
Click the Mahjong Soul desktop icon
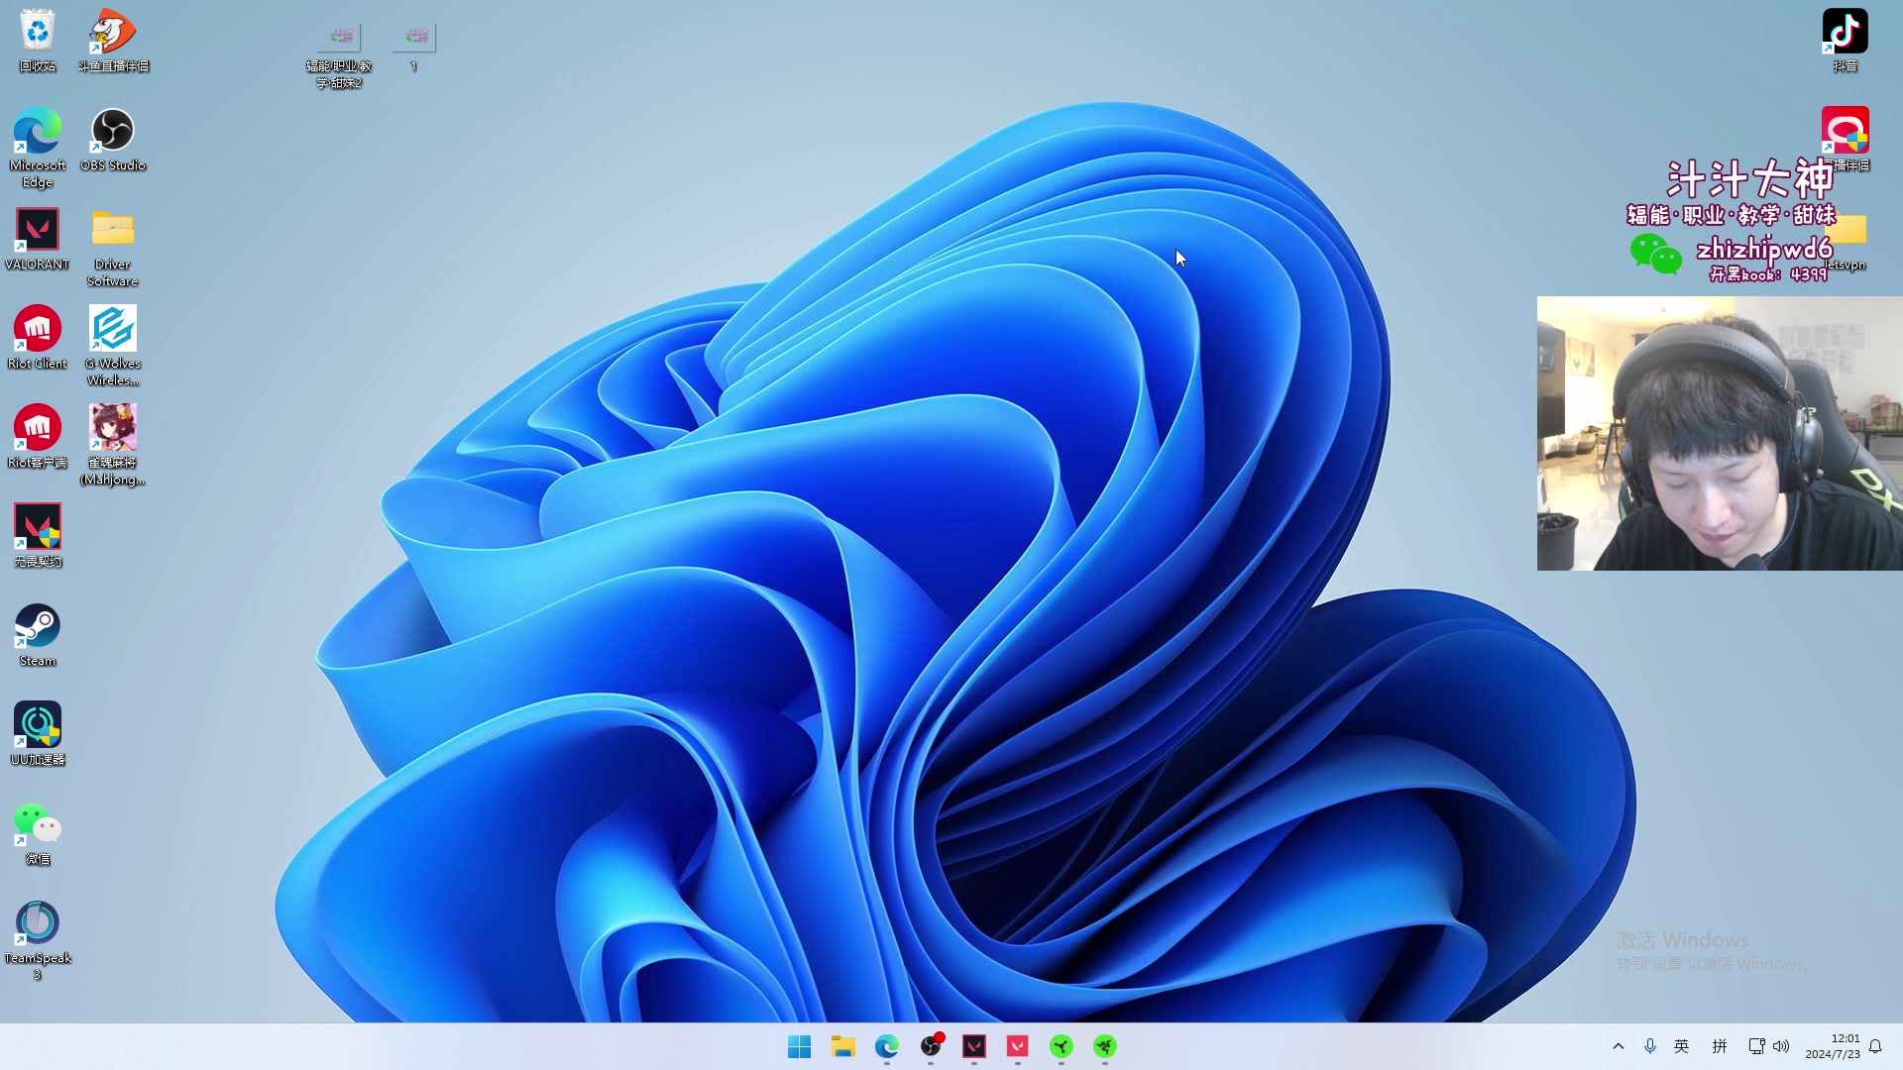coord(112,428)
